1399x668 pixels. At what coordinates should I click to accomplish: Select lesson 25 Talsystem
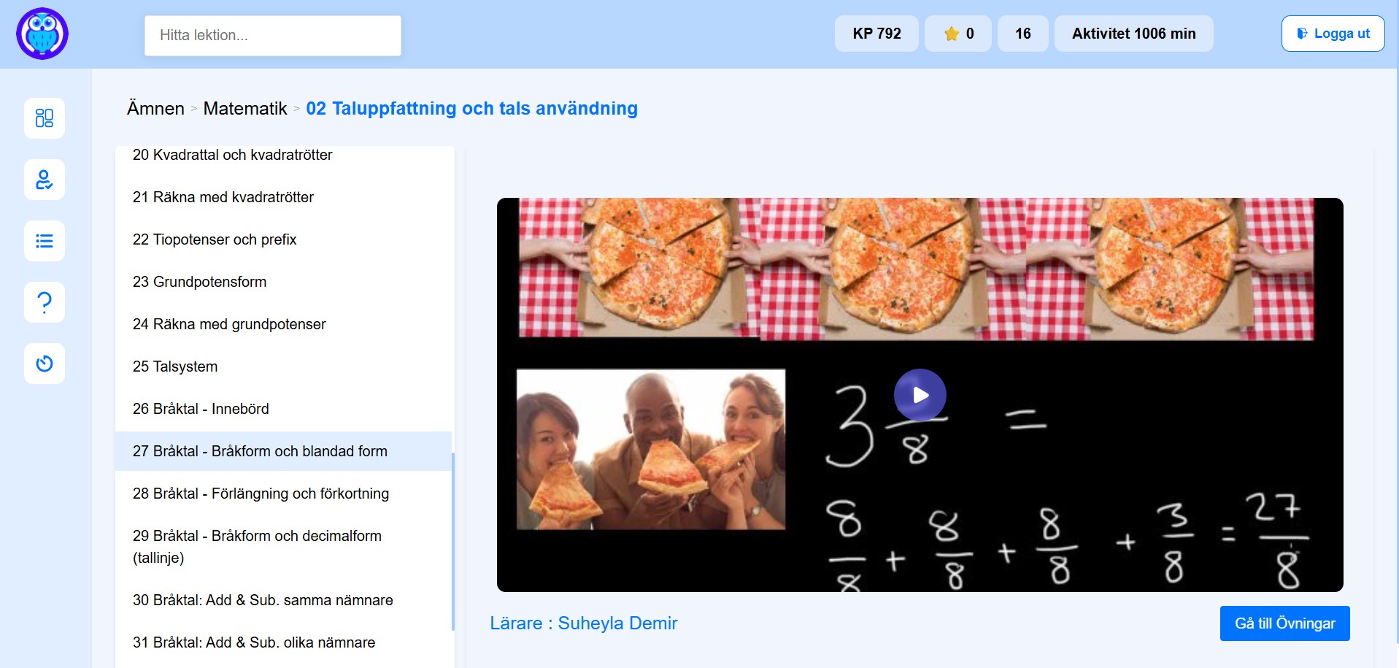pos(175,366)
